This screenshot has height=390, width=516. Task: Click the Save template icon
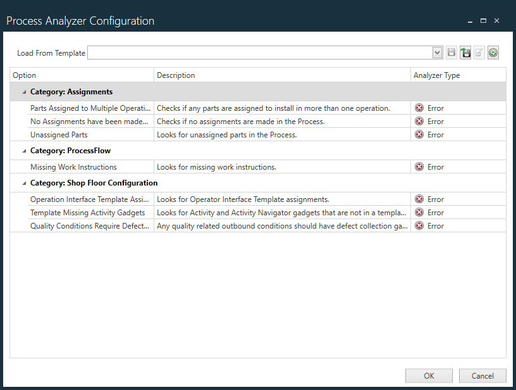451,53
